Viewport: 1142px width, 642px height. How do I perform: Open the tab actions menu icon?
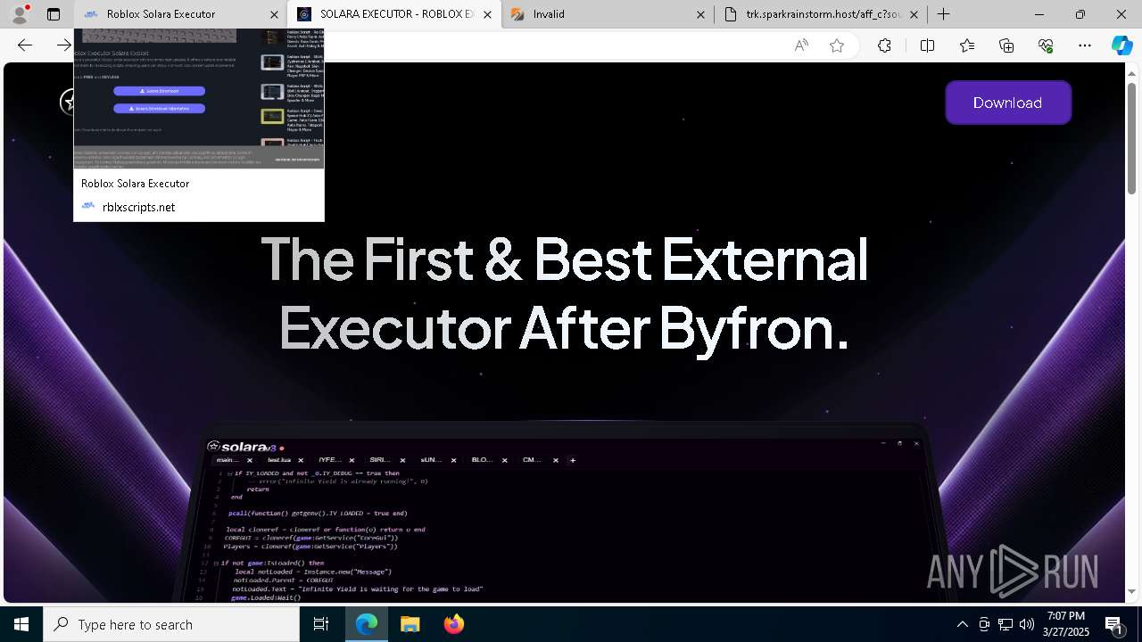coord(54,14)
